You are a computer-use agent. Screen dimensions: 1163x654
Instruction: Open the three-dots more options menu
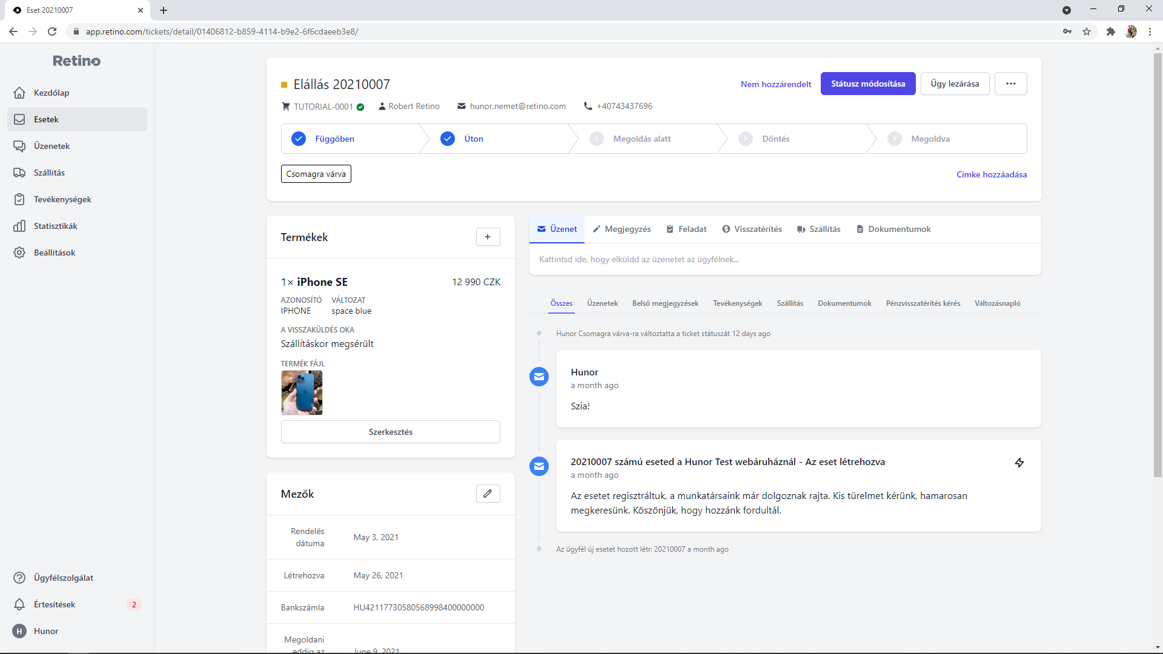click(x=1010, y=84)
